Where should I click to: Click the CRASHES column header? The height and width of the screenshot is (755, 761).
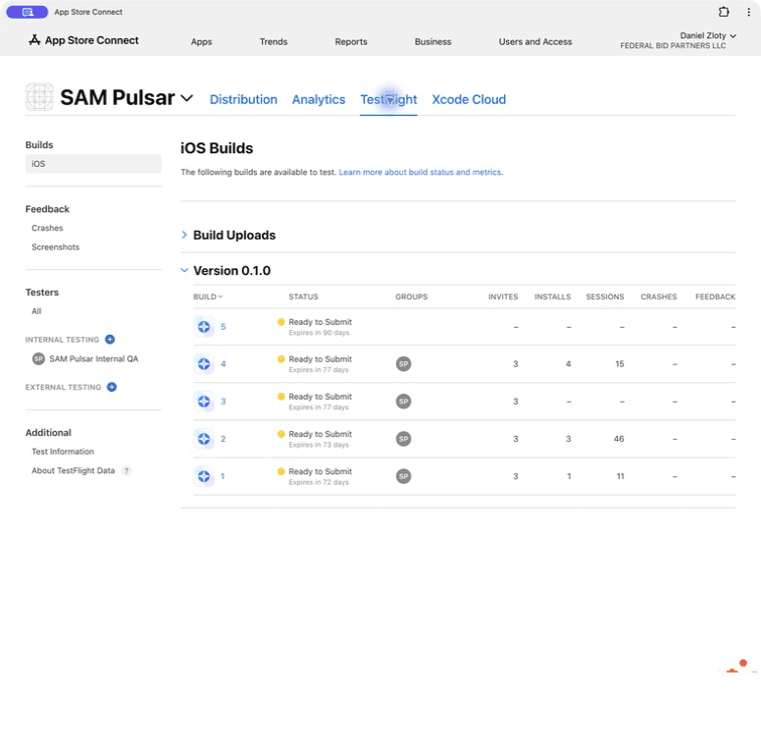(658, 297)
